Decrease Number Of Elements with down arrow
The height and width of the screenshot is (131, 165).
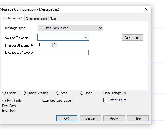coord(55,46)
